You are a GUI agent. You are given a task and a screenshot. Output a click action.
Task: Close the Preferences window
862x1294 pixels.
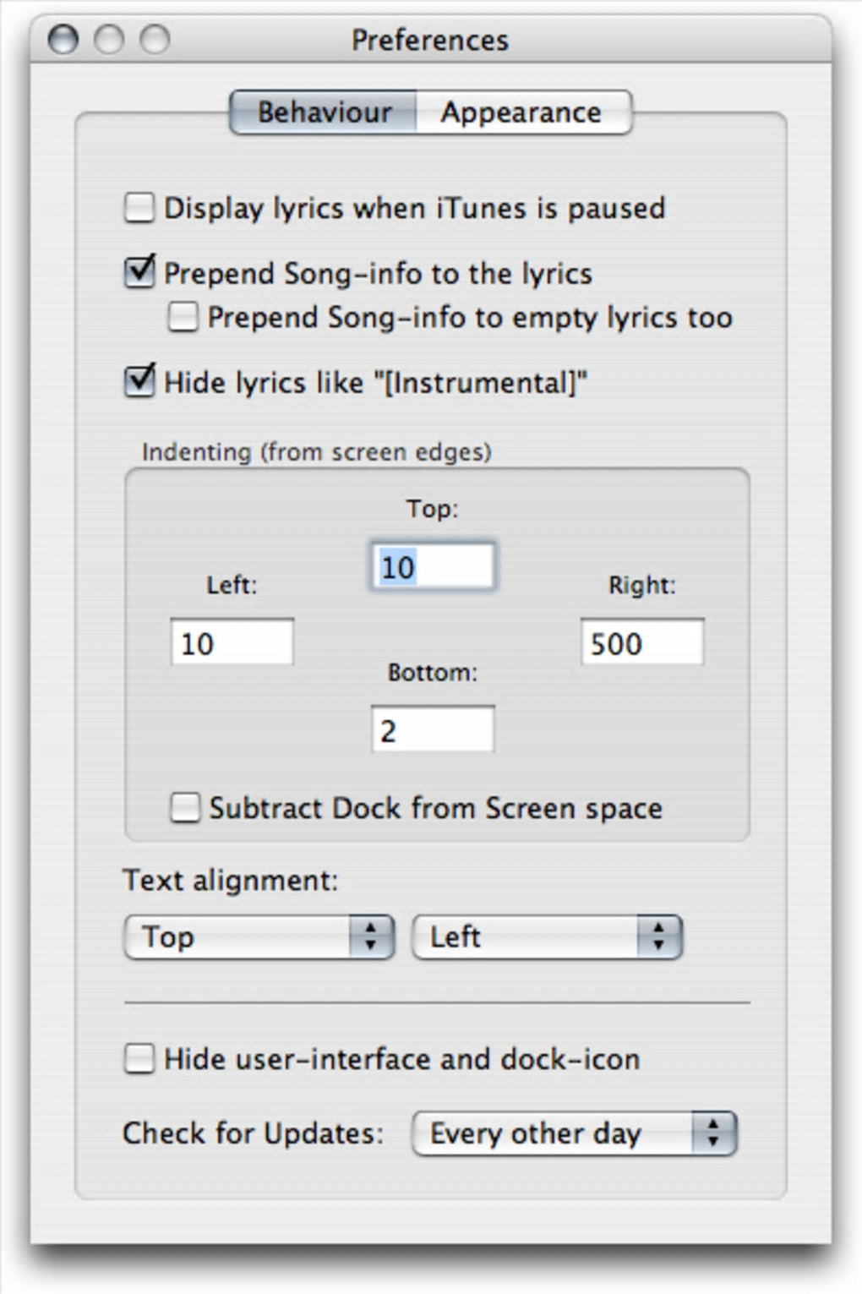(x=63, y=40)
